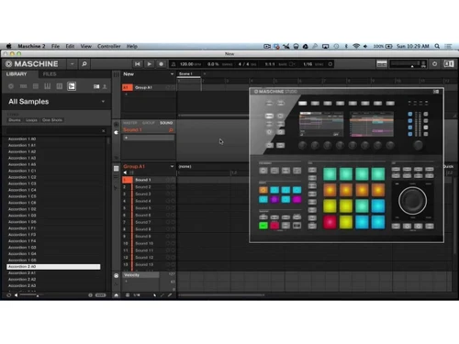Switch to the GROUP tab

pyautogui.click(x=149, y=123)
